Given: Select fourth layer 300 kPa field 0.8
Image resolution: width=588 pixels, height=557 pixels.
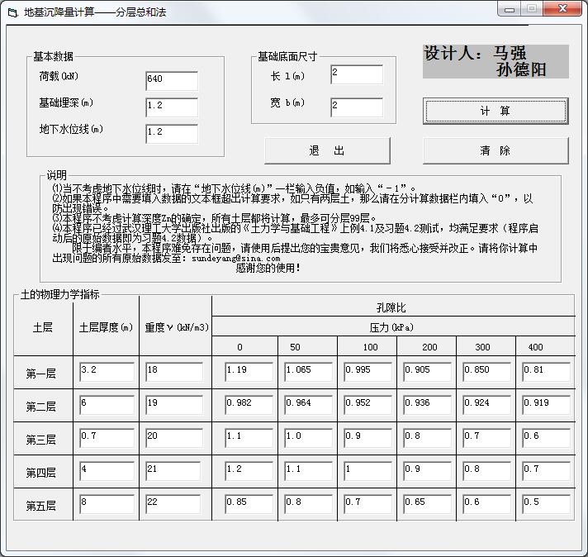Looking at the screenshot, I should pyautogui.click(x=486, y=471).
